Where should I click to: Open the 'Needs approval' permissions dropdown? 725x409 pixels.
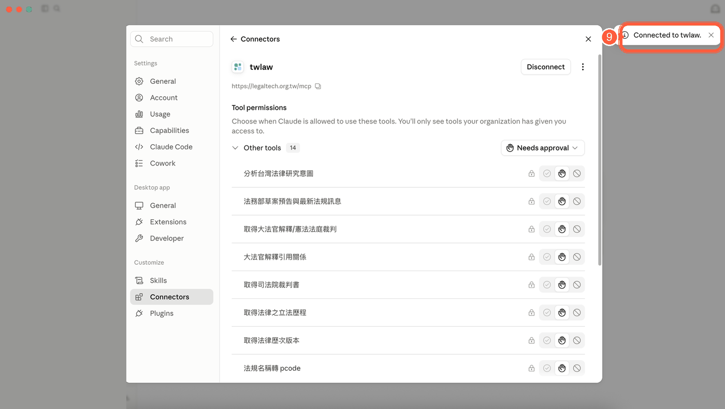click(x=543, y=148)
